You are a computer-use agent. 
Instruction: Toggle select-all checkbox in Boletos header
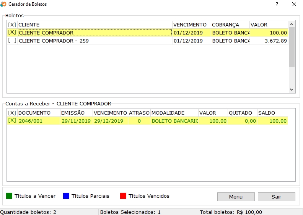[x=12, y=25]
